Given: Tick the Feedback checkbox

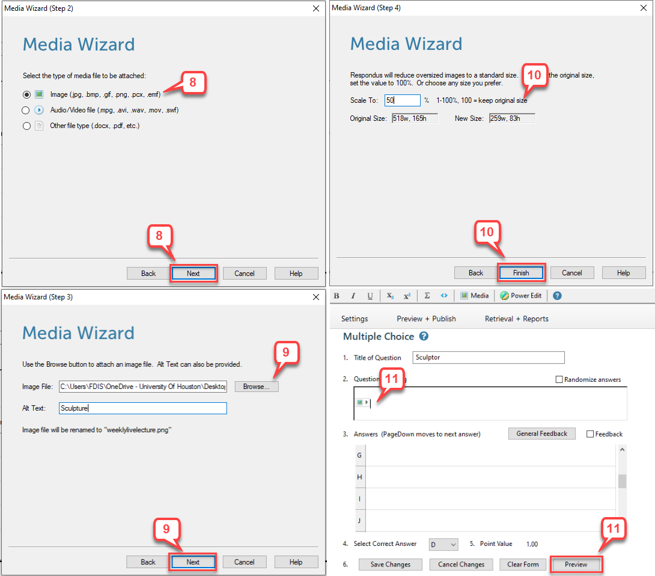Looking at the screenshot, I should point(589,434).
